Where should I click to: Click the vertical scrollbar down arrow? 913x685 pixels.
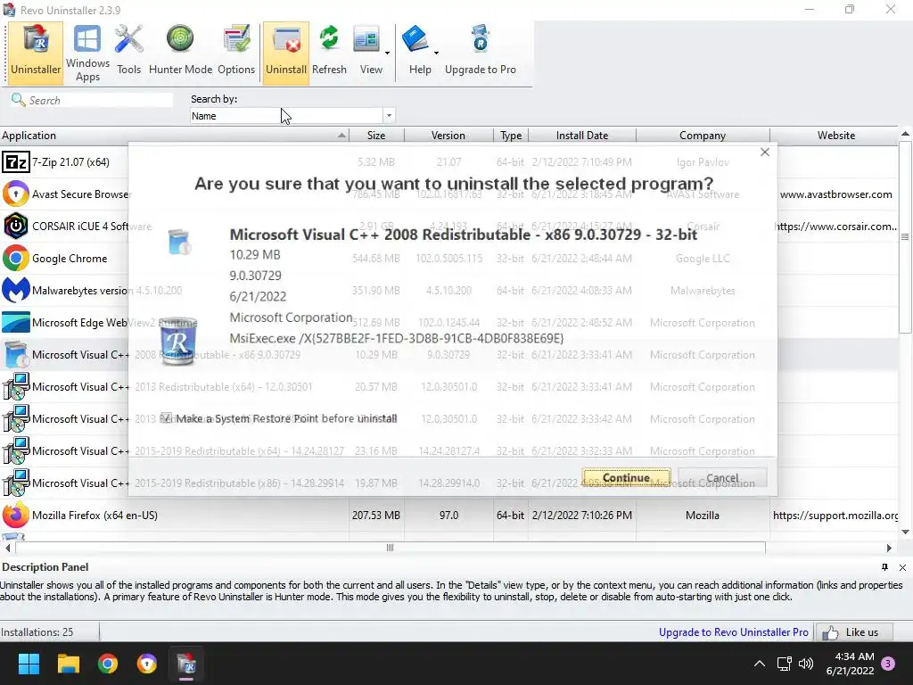906,532
